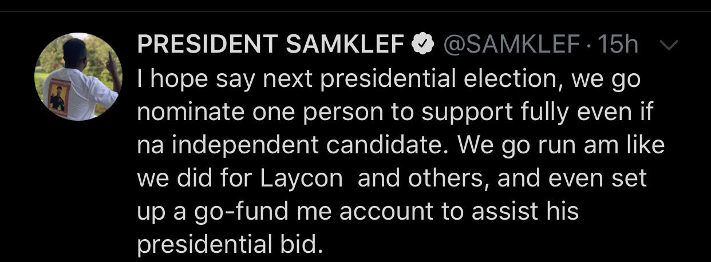711x262 pixels.
Task: Click the line beginning "nominate one person"
Action: click(394, 113)
